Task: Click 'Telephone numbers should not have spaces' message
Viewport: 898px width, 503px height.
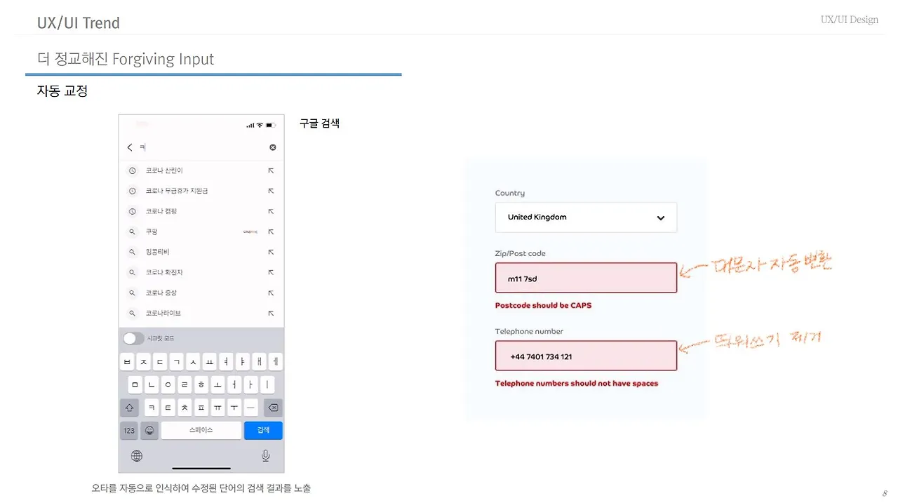Action: click(577, 384)
